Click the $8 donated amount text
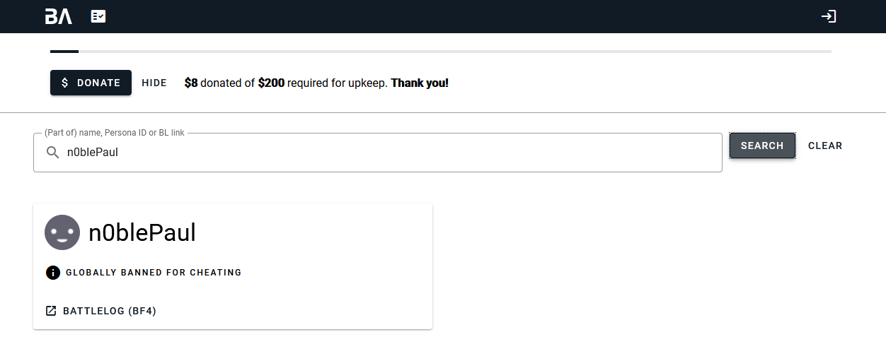This screenshot has height=344, width=886. tap(191, 83)
